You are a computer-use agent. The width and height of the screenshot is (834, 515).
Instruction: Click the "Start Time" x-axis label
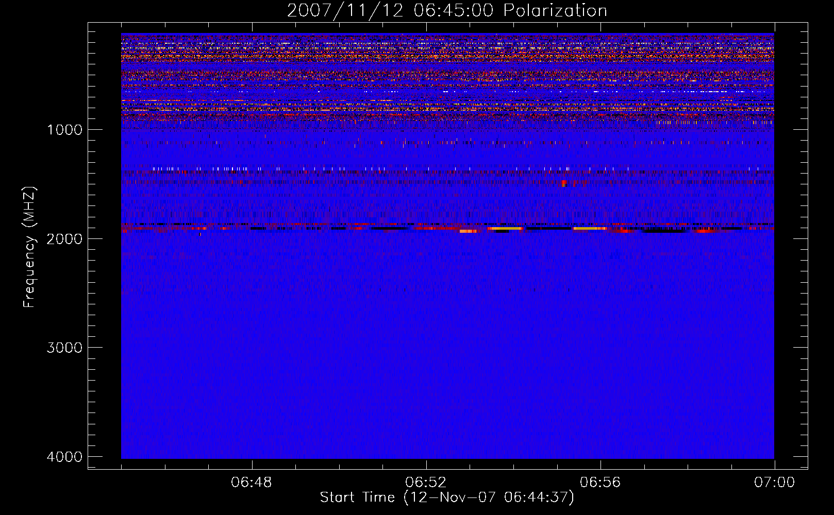446,497
